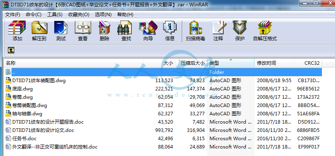Select icon of DTIID71绞车的设计开题报告.doc
335x156 pixels.
(x=8, y=122)
